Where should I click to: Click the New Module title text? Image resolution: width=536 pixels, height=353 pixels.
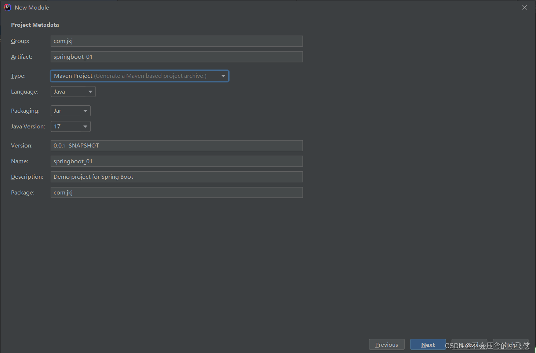click(x=32, y=7)
